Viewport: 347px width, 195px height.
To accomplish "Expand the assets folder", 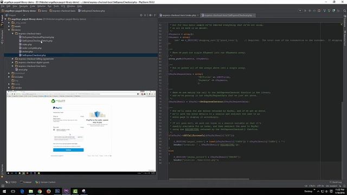I will [9, 27].
